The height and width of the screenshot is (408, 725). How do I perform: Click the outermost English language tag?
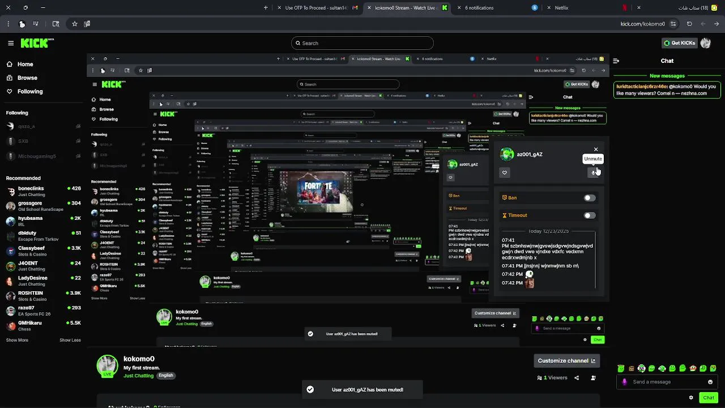coord(165,376)
